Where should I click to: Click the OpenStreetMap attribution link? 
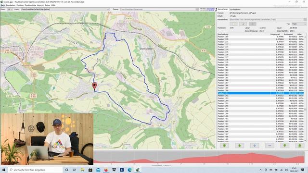coord(210,9)
